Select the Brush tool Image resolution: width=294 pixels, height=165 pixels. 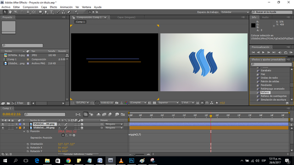pos(58,12)
